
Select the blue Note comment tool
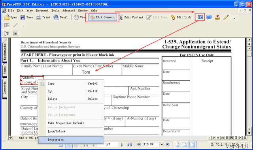coord(209,17)
